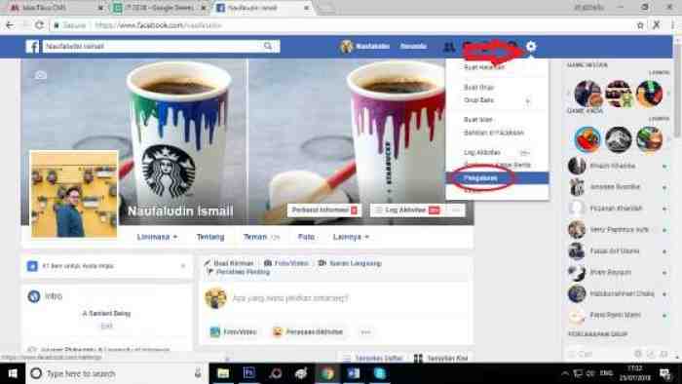Click the Peristiwa Penting flag icon
Screen dimensions: 682x384
210,272
